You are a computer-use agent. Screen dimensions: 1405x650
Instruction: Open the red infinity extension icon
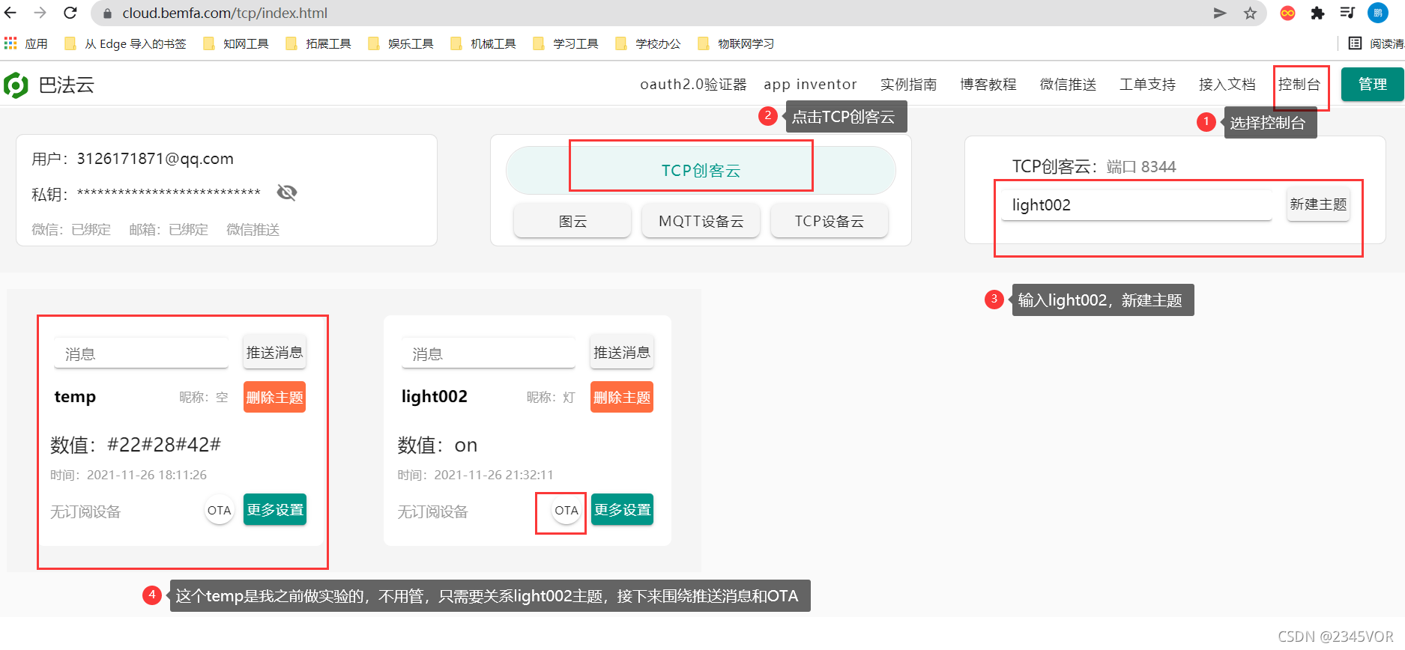click(x=1287, y=13)
